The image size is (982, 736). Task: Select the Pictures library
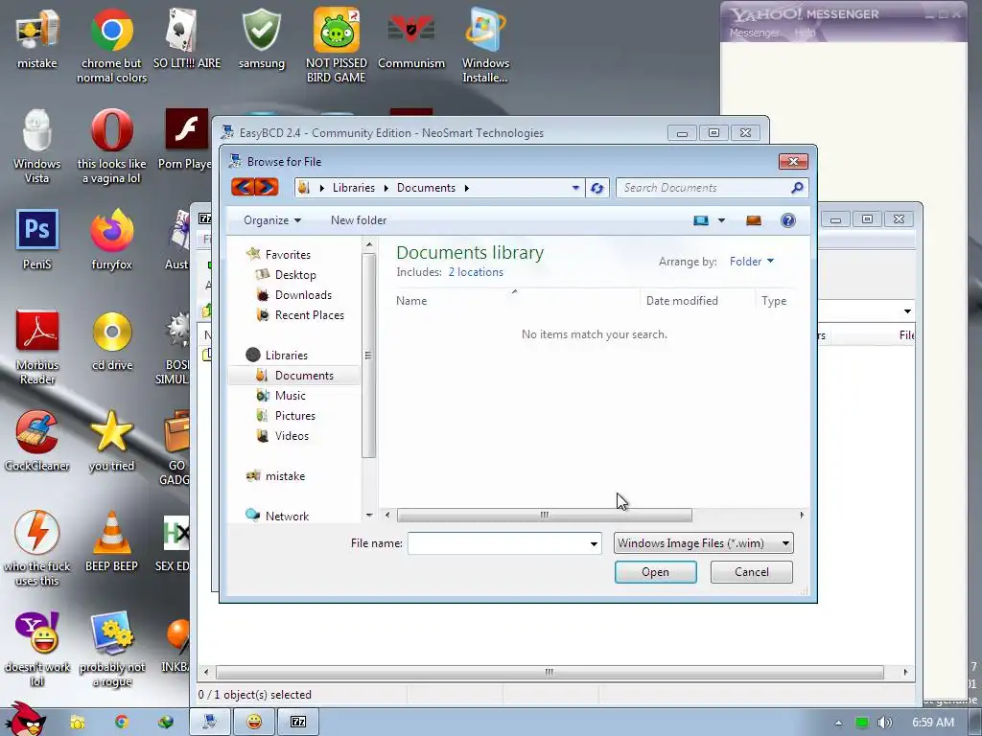point(295,416)
